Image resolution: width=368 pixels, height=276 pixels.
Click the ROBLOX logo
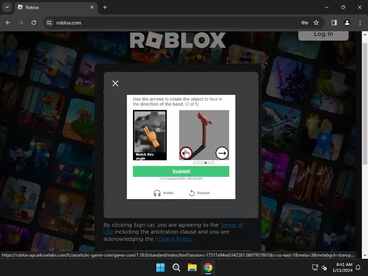coord(178,40)
